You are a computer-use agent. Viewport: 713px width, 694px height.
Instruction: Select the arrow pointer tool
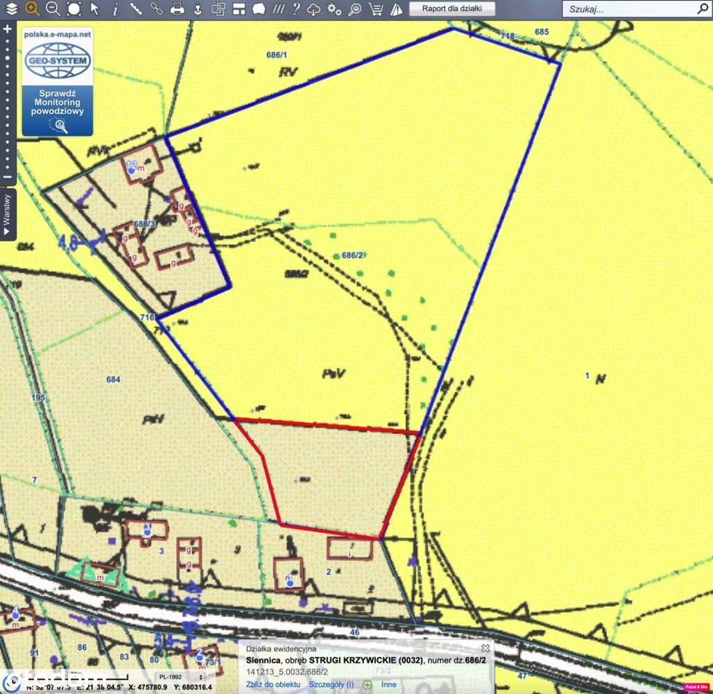(x=94, y=8)
